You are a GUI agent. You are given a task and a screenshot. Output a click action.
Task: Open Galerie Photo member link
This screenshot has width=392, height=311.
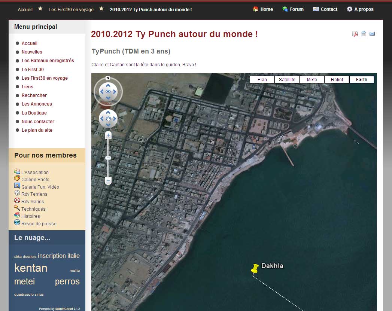click(35, 180)
